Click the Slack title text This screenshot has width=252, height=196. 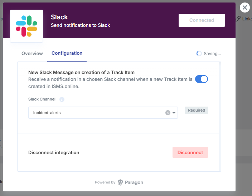pos(59,17)
